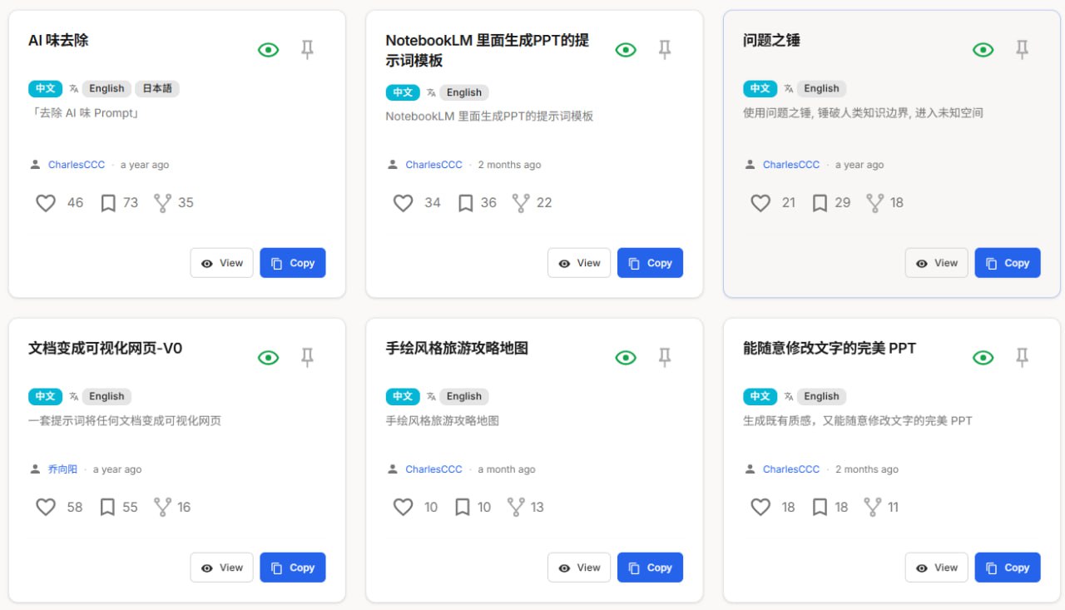The width and height of the screenshot is (1065, 610).
Task: Fork the NotebookLM PPT prompt template
Action: pos(521,202)
